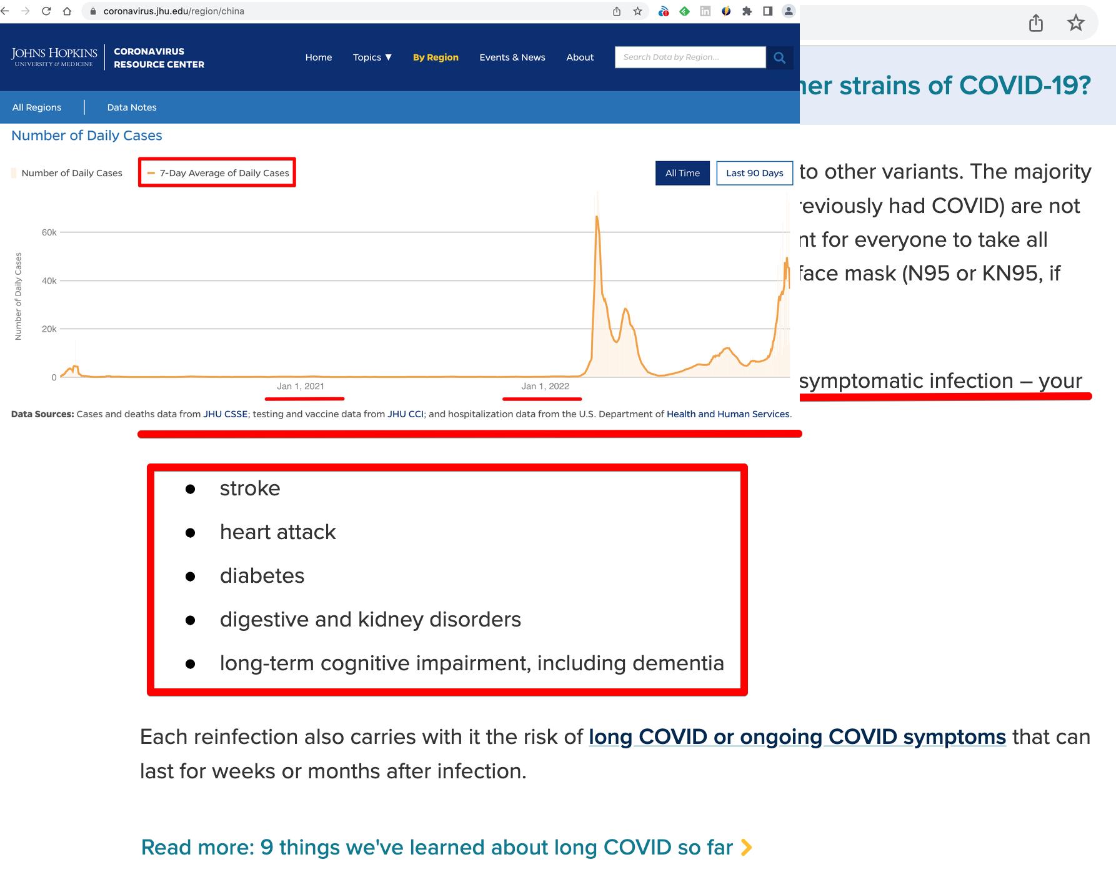Click the 20k y-axis label

[49, 329]
